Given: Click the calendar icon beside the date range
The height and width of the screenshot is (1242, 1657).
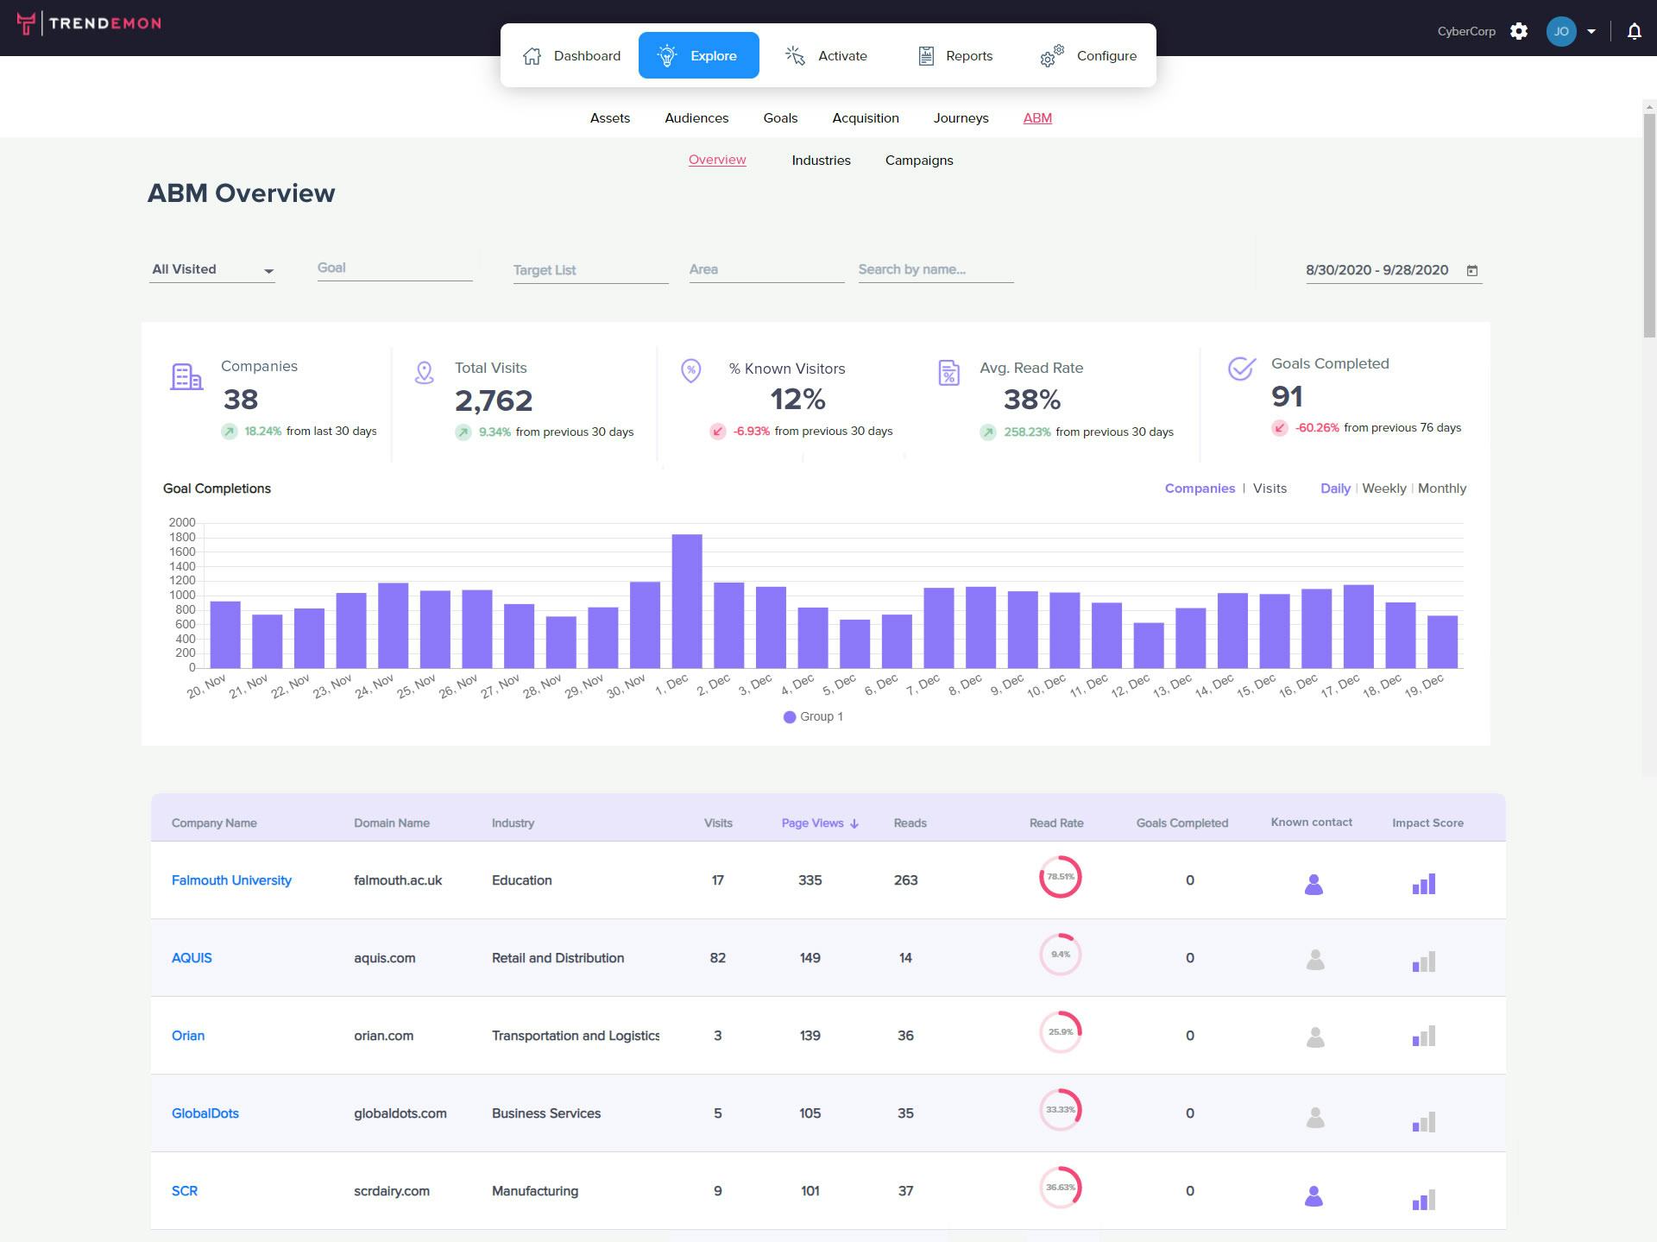Looking at the screenshot, I should point(1472,269).
